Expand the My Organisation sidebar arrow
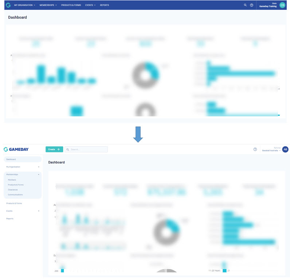The image size is (290, 280). click(39, 167)
